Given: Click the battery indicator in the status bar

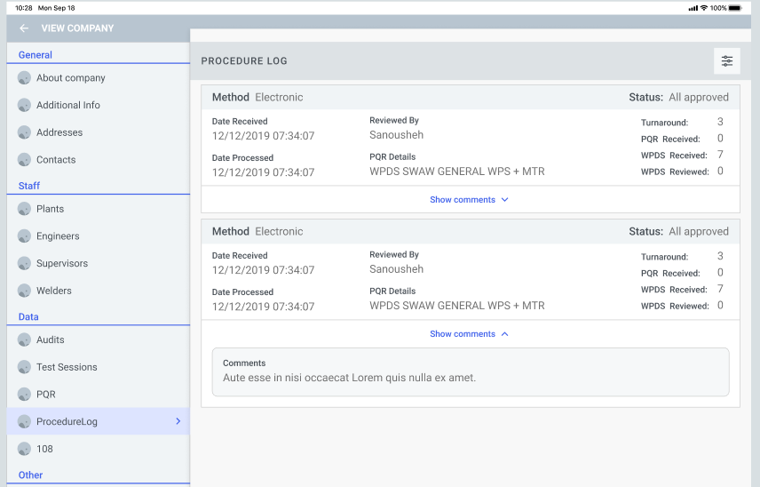Looking at the screenshot, I should 735,8.
